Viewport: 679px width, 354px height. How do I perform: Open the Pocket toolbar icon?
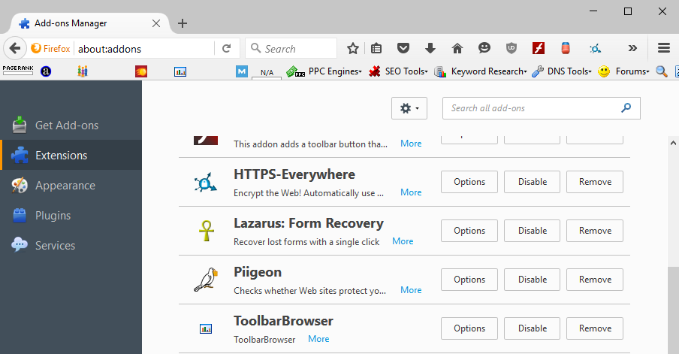(403, 48)
